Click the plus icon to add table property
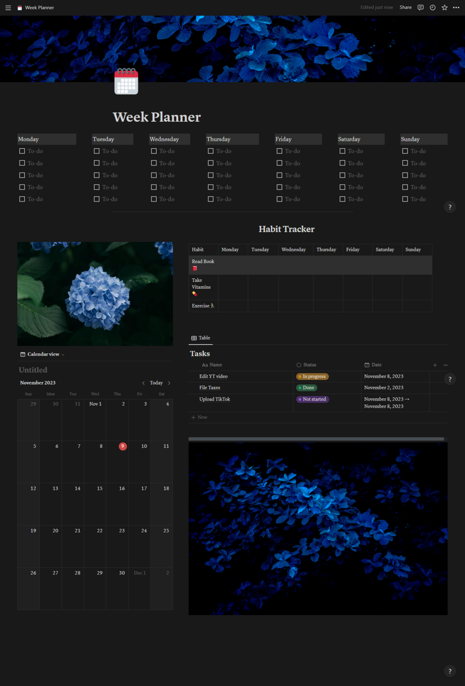465x686 pixels. click(435, 365)
